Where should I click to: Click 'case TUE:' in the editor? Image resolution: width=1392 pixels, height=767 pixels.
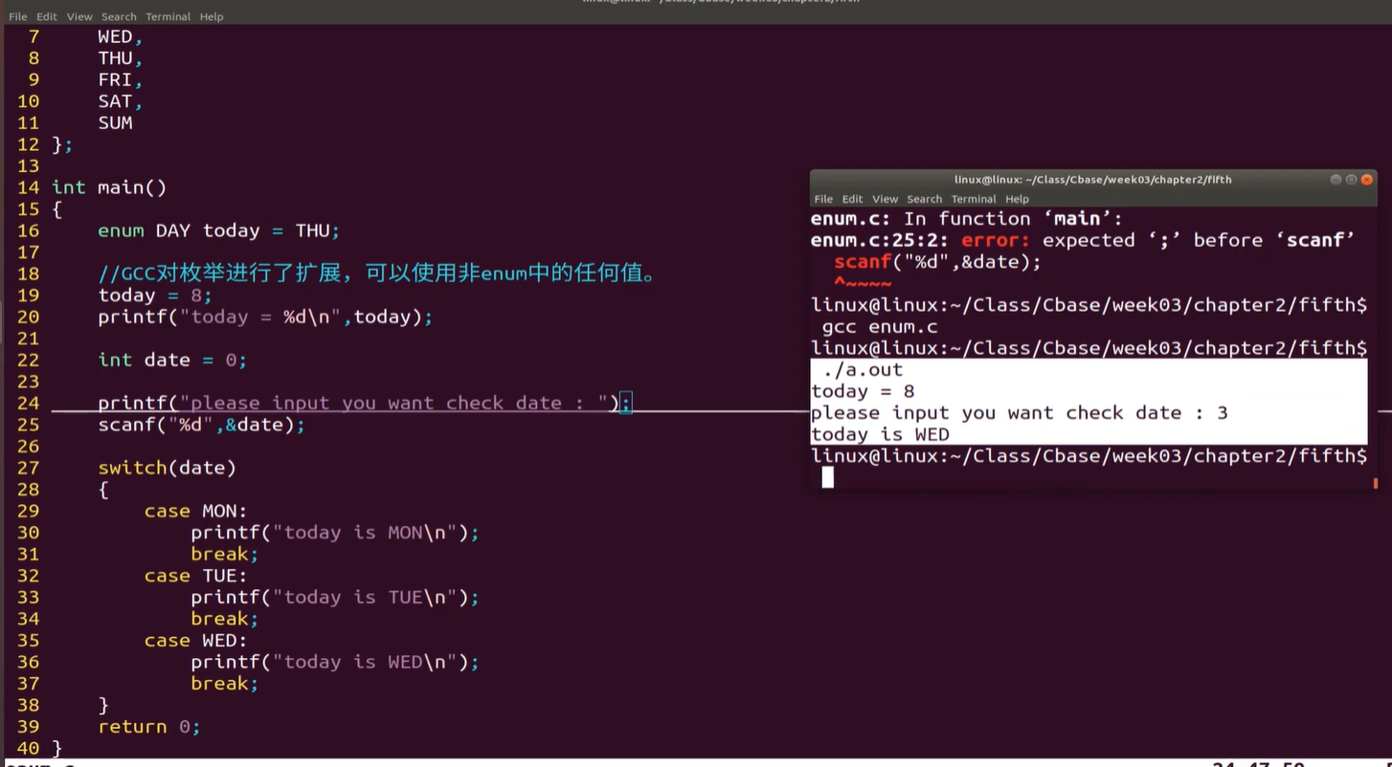(195, 576)
